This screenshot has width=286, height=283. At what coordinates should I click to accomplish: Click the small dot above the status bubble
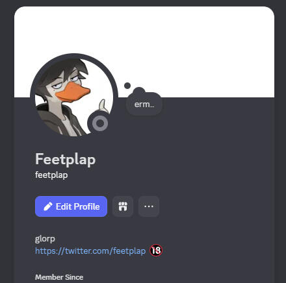[x=127, y=86]
